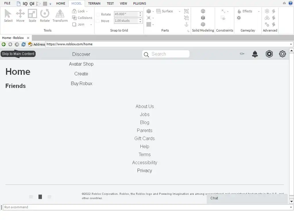The width and height of the screenshot is (294, 220).
Task: Click the Effects flame icon
Action: [x=239, y=11]
